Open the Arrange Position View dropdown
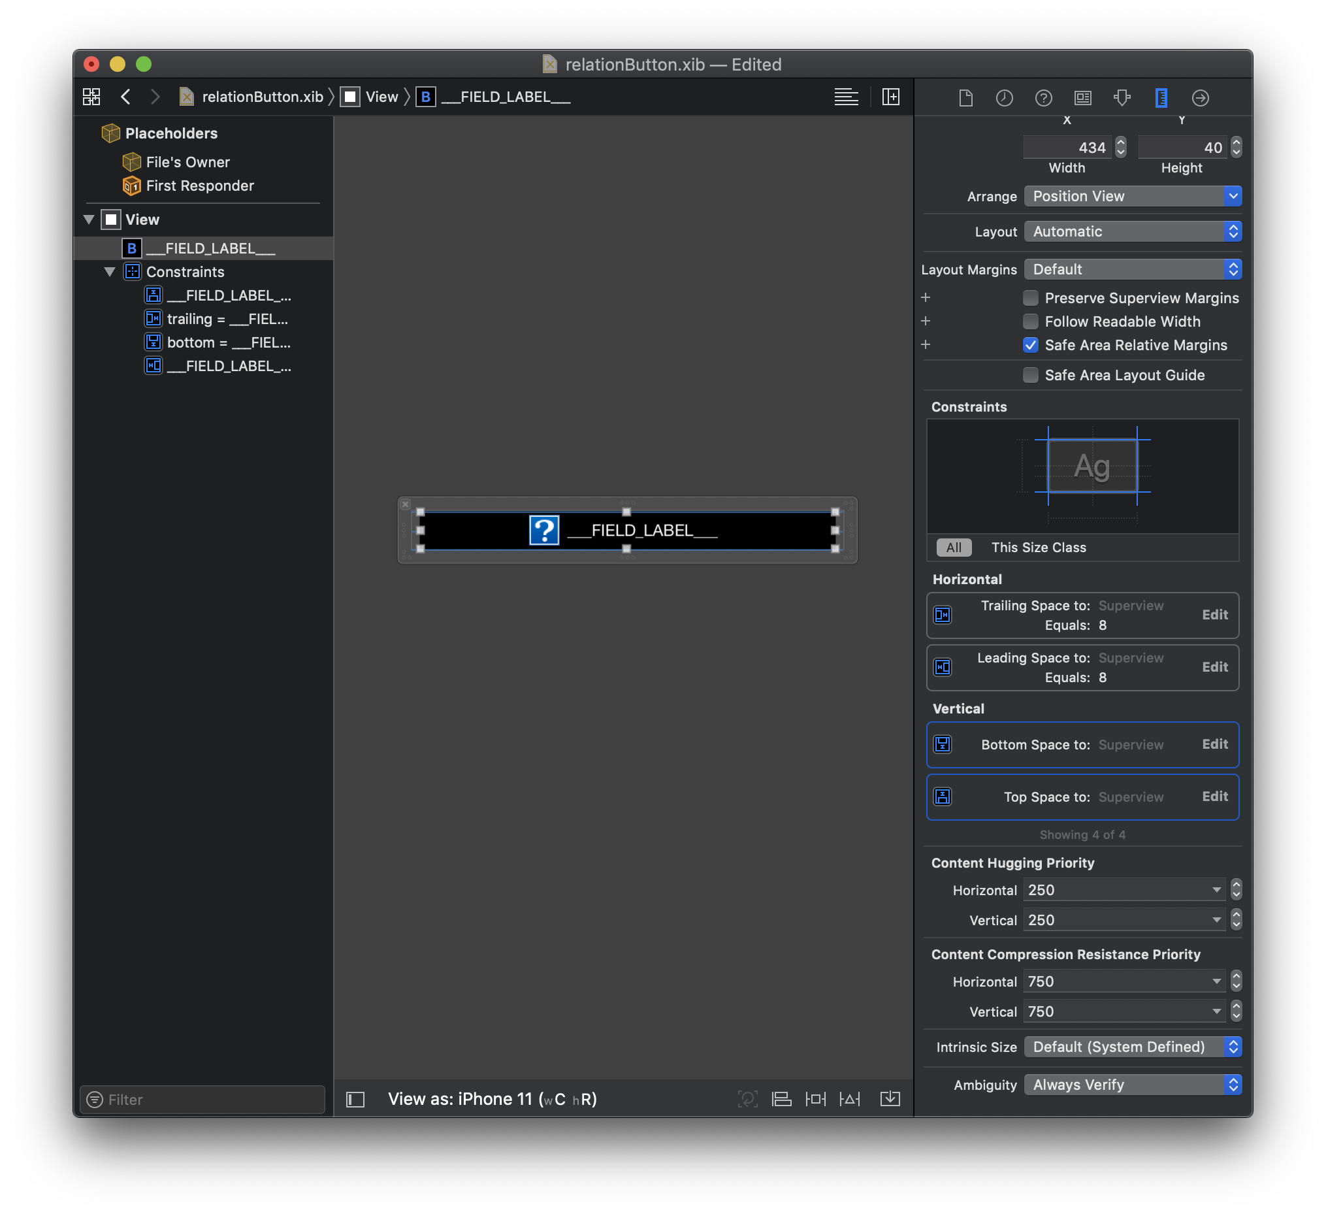 (x=1132, y=196)
